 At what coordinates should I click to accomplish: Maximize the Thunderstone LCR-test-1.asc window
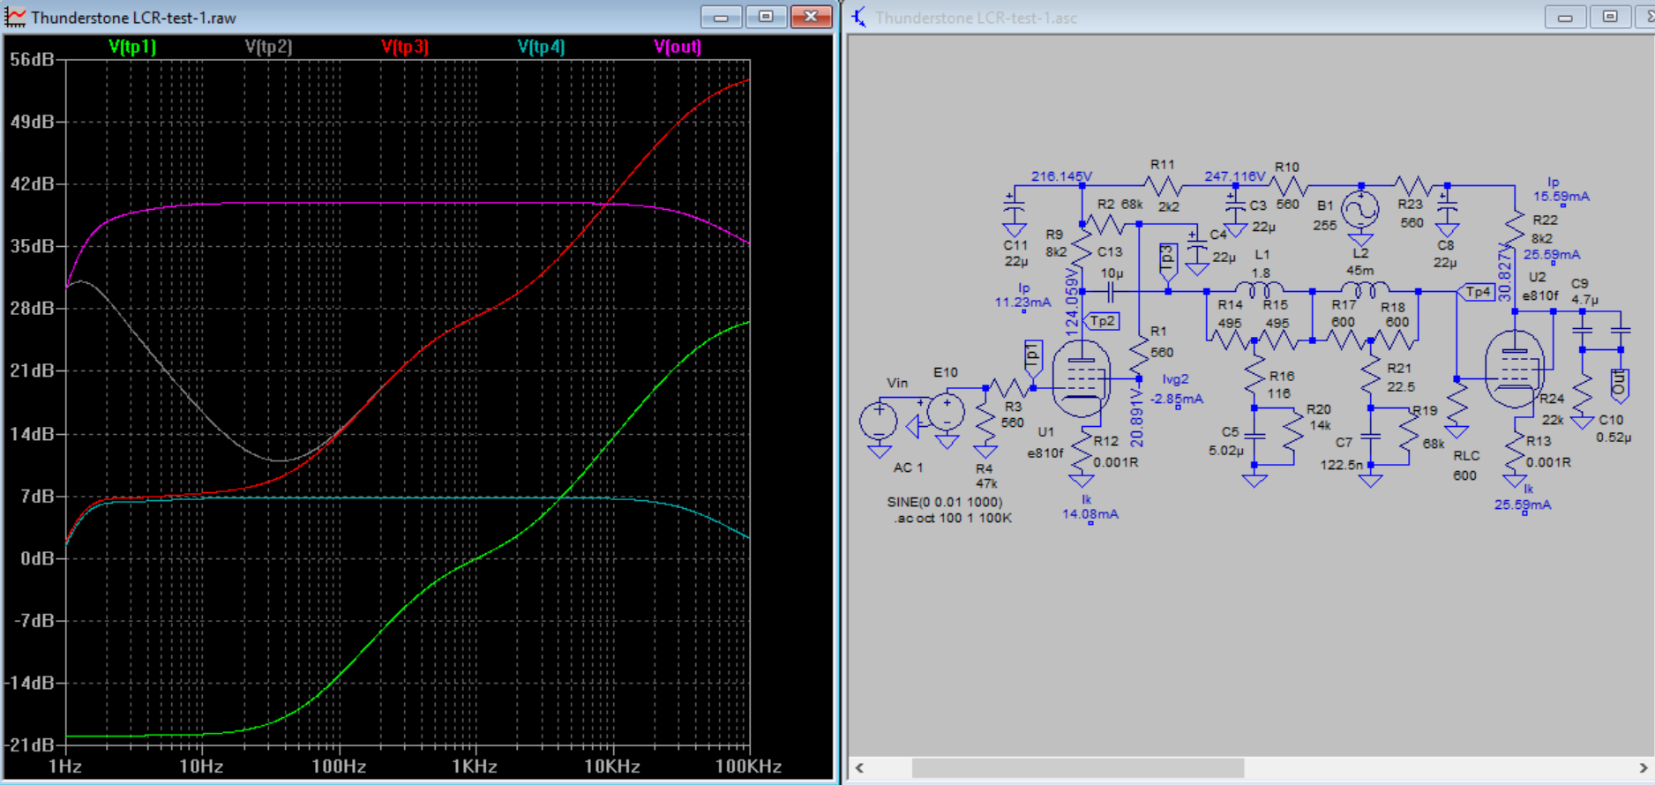click(1610, 17)
